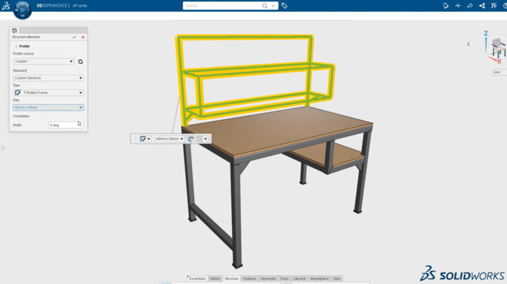The height and width of the screenshot is (284, 507).
Task: Open the Type T-Slotted Frame dropdown
Action: (x=48, y=93)
